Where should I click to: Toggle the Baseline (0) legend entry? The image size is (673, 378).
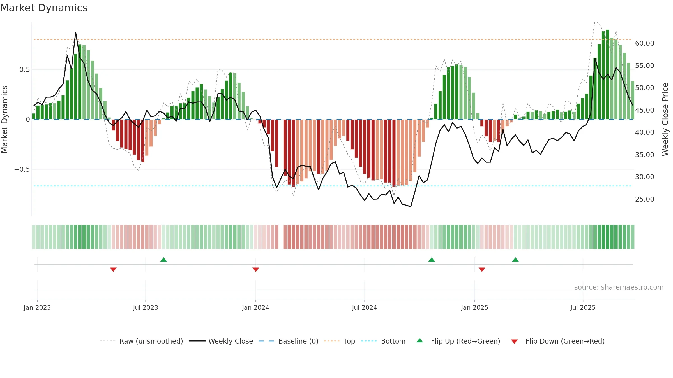coord(288,341)
